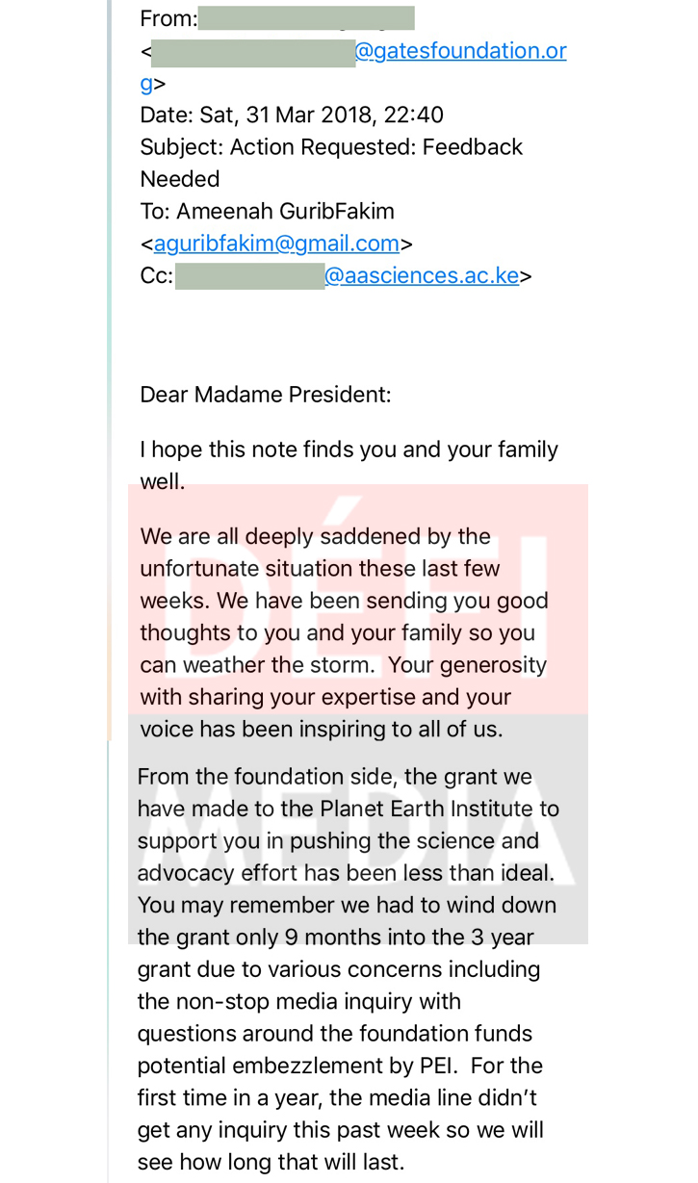Open the aasciences.ac.ke Cc email link
The height and width of the screenshot is (1183, 698).
[422, 276]
